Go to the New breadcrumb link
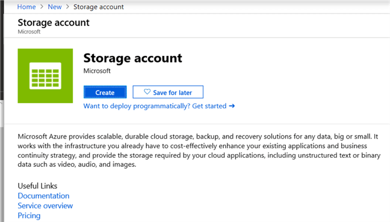The height and width of the screenshot is (222, 390). coord(55,7)
